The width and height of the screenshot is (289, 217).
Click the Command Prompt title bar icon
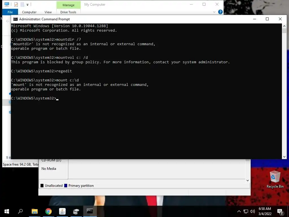coord(16,19)
